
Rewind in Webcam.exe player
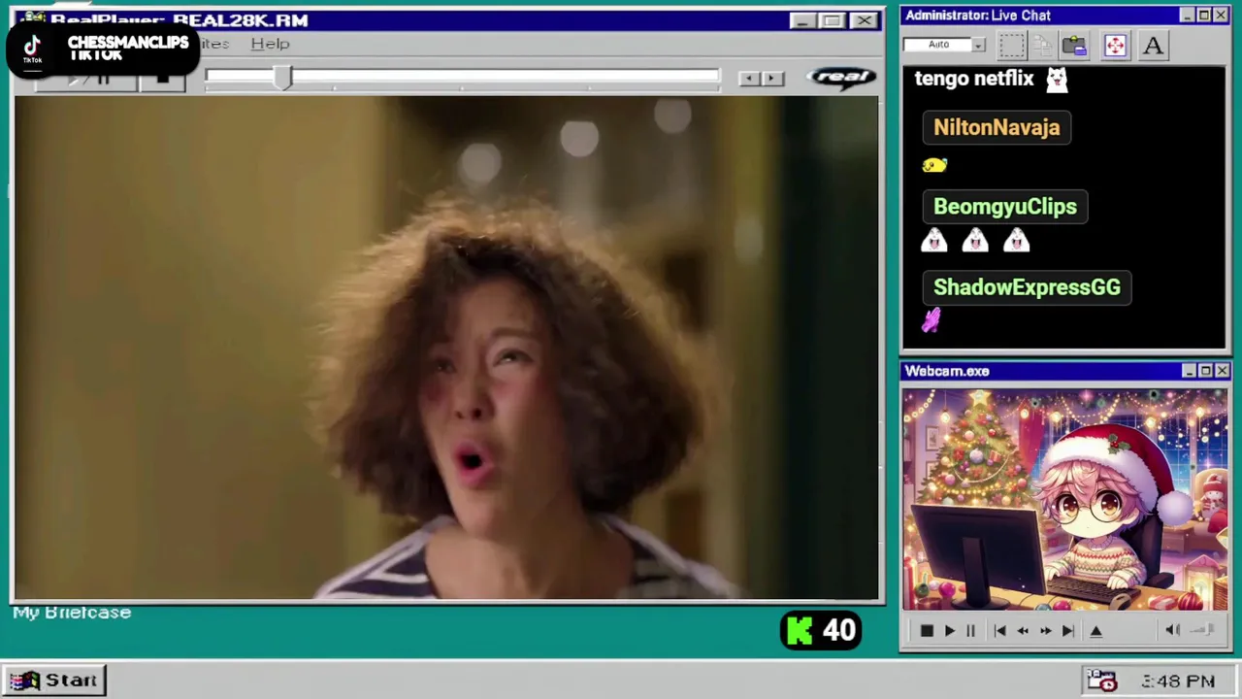1023,631
